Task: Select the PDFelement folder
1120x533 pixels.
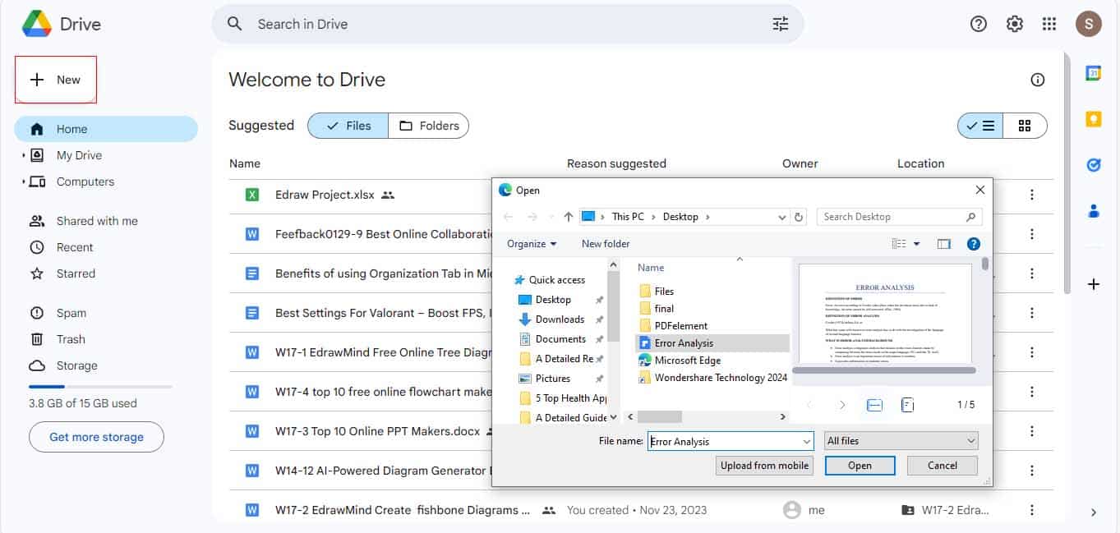Action: [681, 326]
